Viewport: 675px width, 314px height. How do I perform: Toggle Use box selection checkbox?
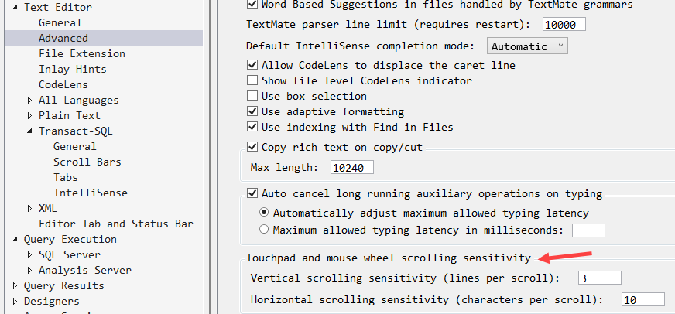(252, 96)
